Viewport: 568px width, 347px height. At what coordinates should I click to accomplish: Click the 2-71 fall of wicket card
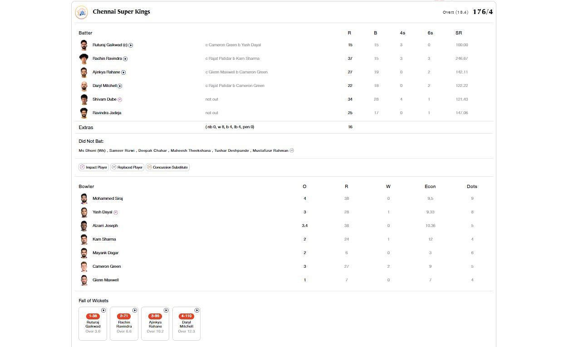124,323
